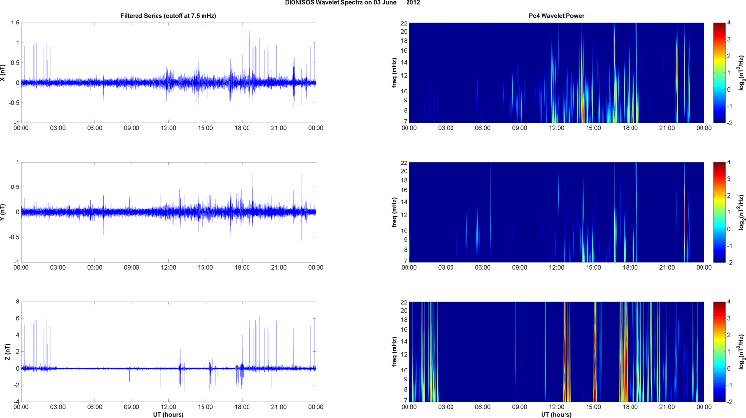Click the log2(nT²/Hz) label of bottom color bar
The height and width of the screenshot is (418, 746).
(742, 352)
